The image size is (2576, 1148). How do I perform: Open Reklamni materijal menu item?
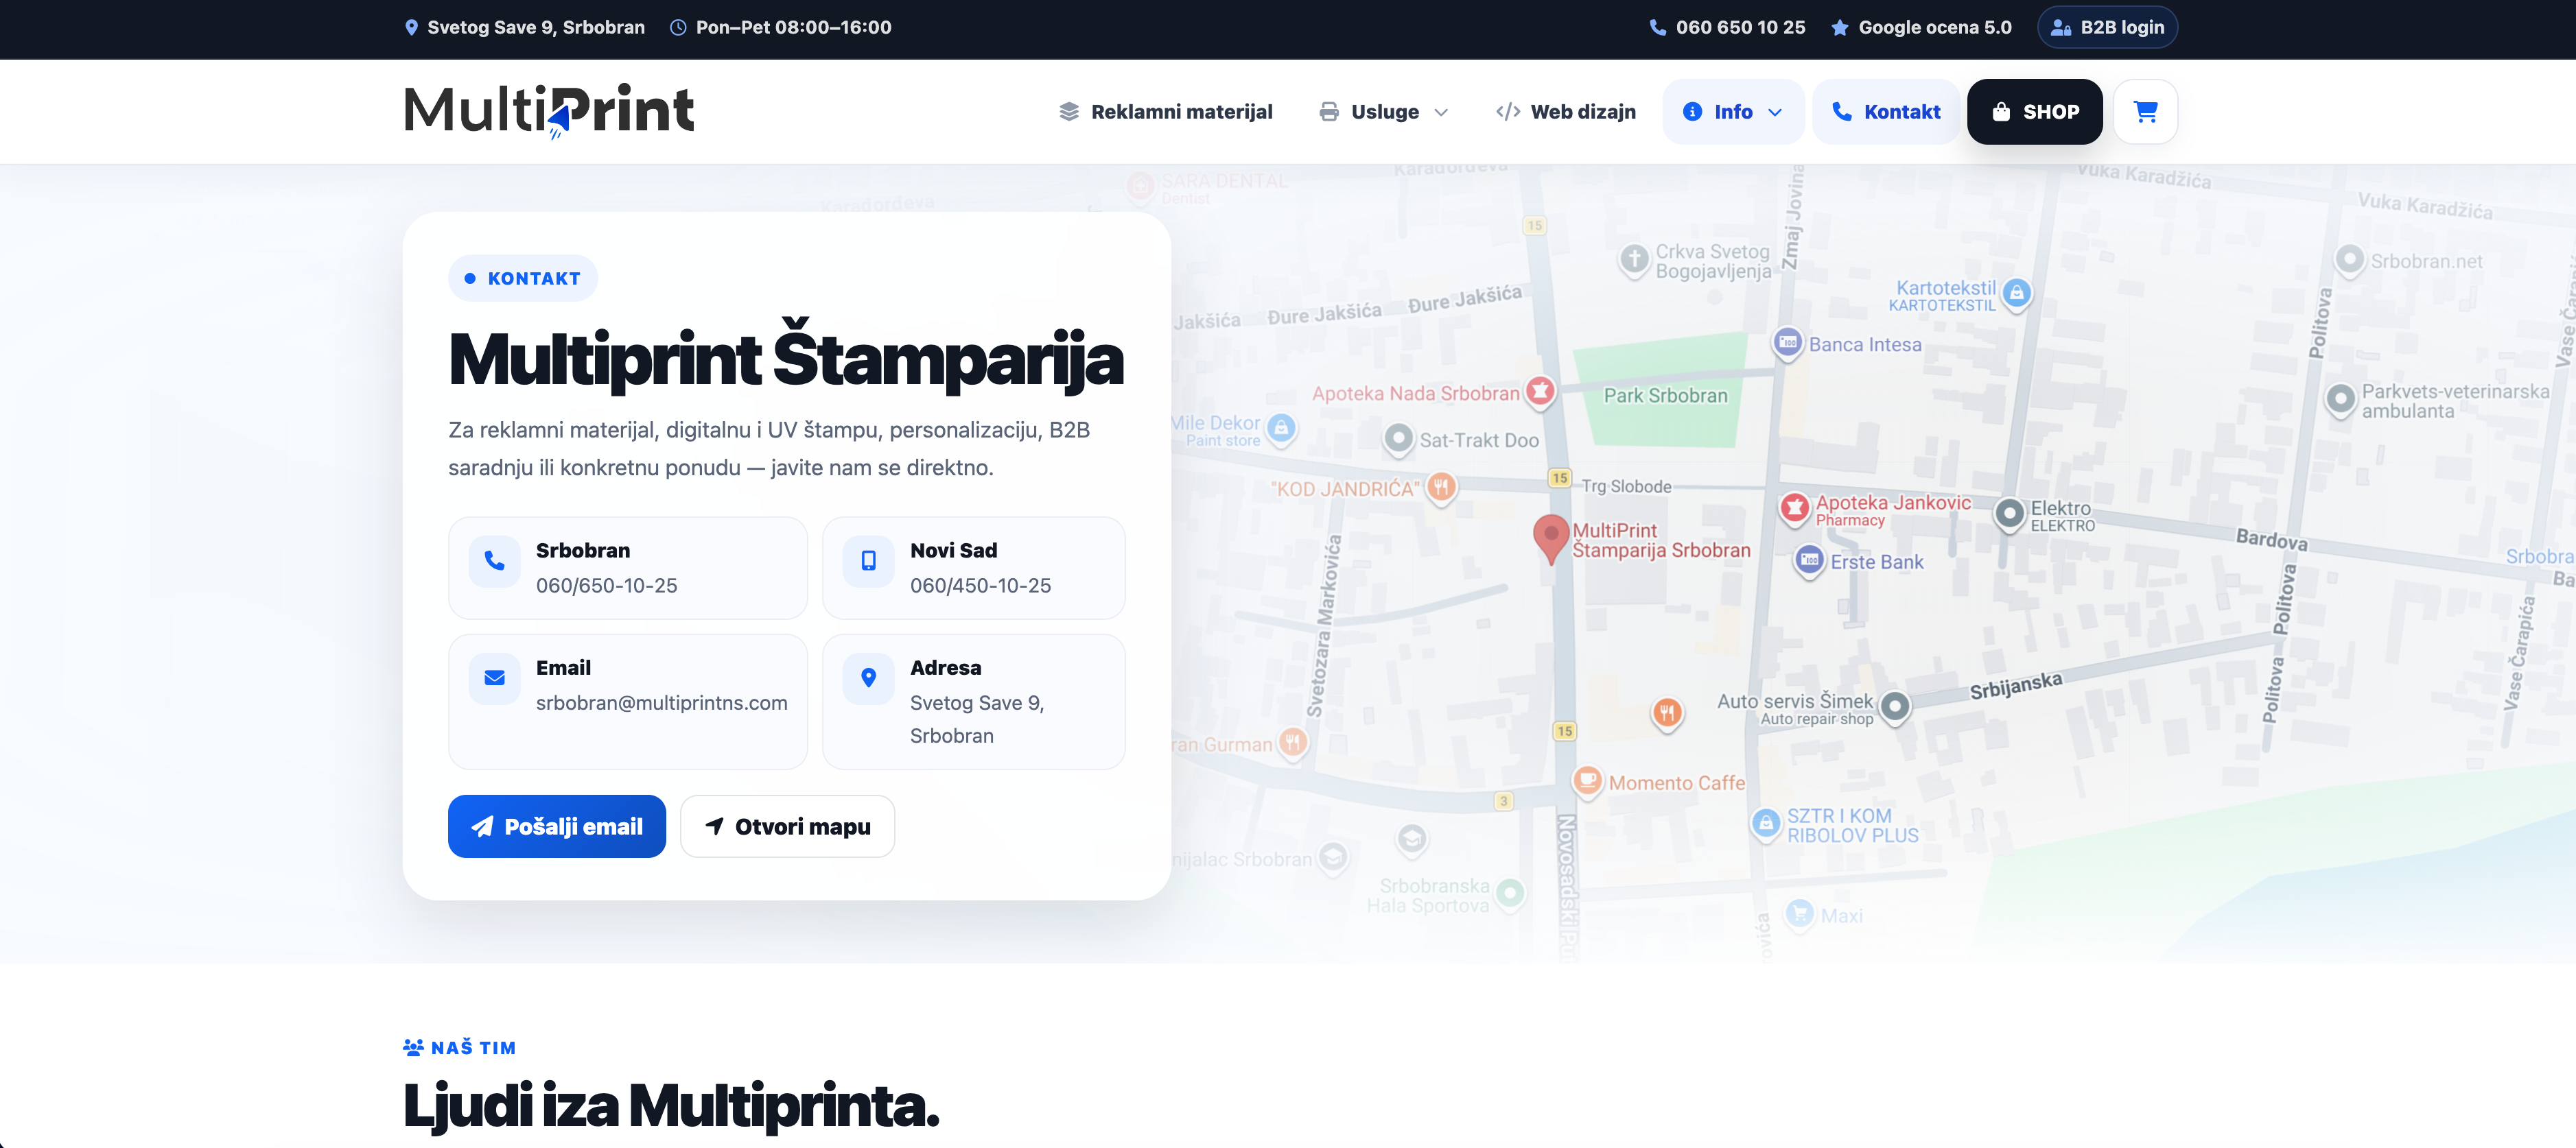tap(1165, 112)
